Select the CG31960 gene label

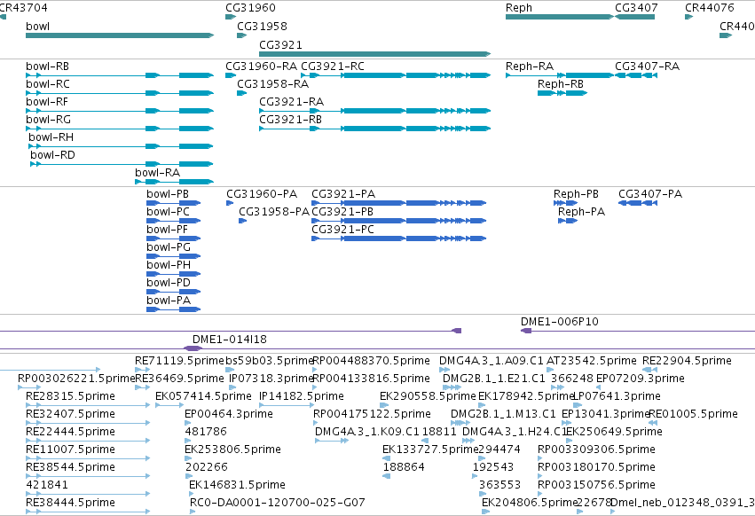pyautogui.click(x=250, y=8)
